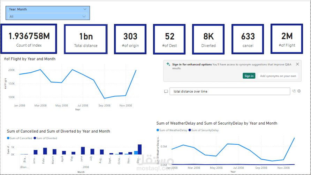The image size is (311, 175).
Task: Click the 'Sum of WeatherDelay' legend label
Action: (x=173, y=130)
